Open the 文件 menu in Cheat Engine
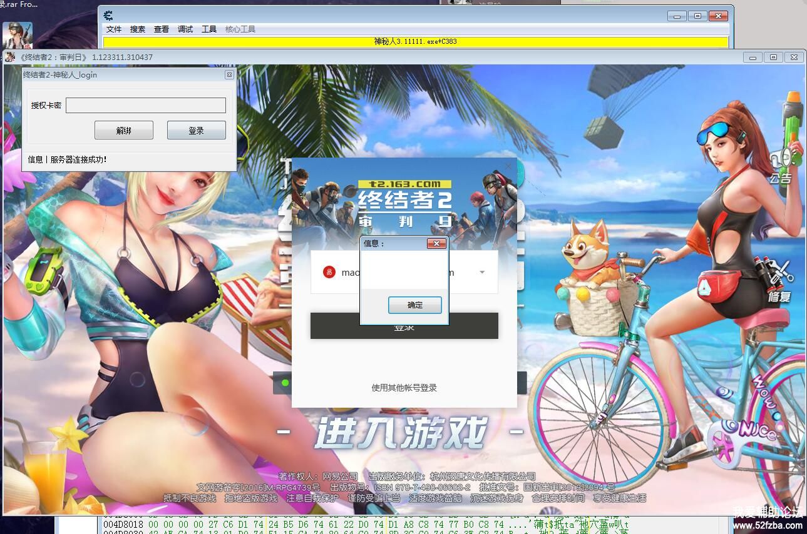Viewport: 807px width, 534px height. (x=114, y=29)
